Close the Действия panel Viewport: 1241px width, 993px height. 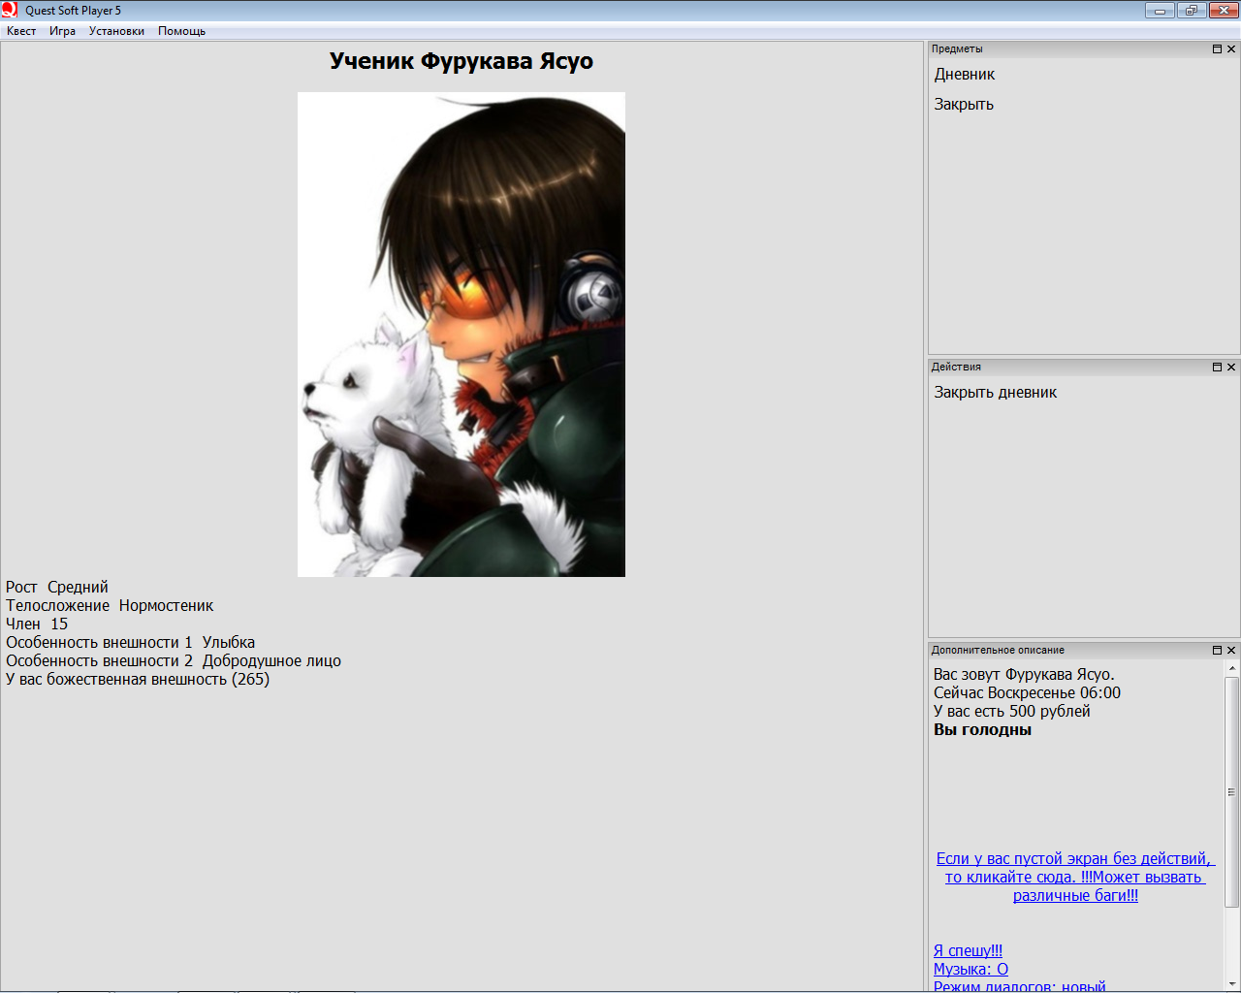click(x=1231, y=367)
